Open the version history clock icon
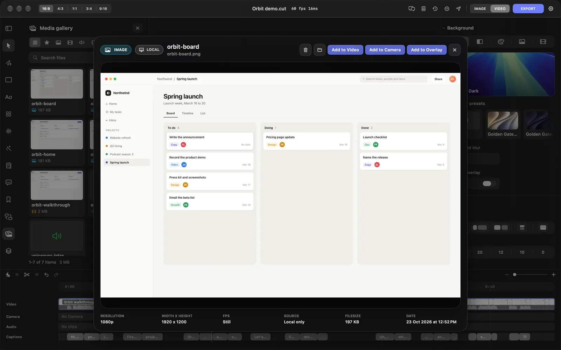Viewport: 561px width, 350px height. pyautogui.click(x=435, y=9)
